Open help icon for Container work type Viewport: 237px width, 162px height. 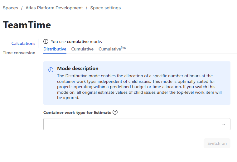coord(115,112)
